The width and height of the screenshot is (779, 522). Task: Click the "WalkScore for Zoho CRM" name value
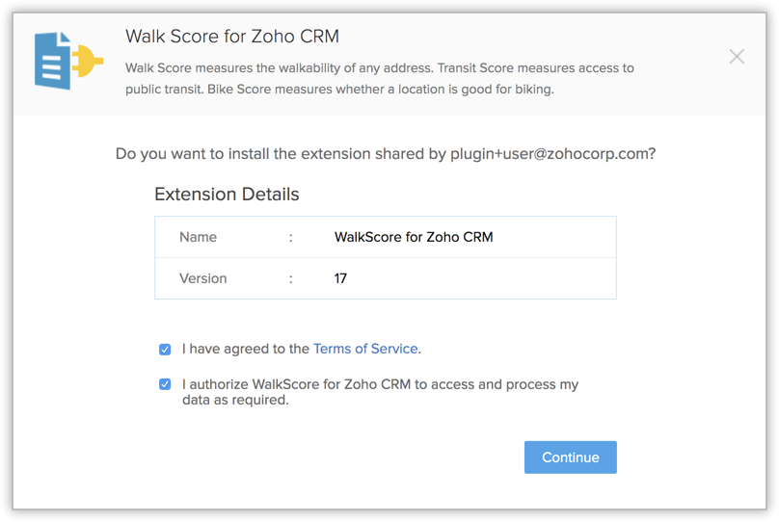point(414,237)
